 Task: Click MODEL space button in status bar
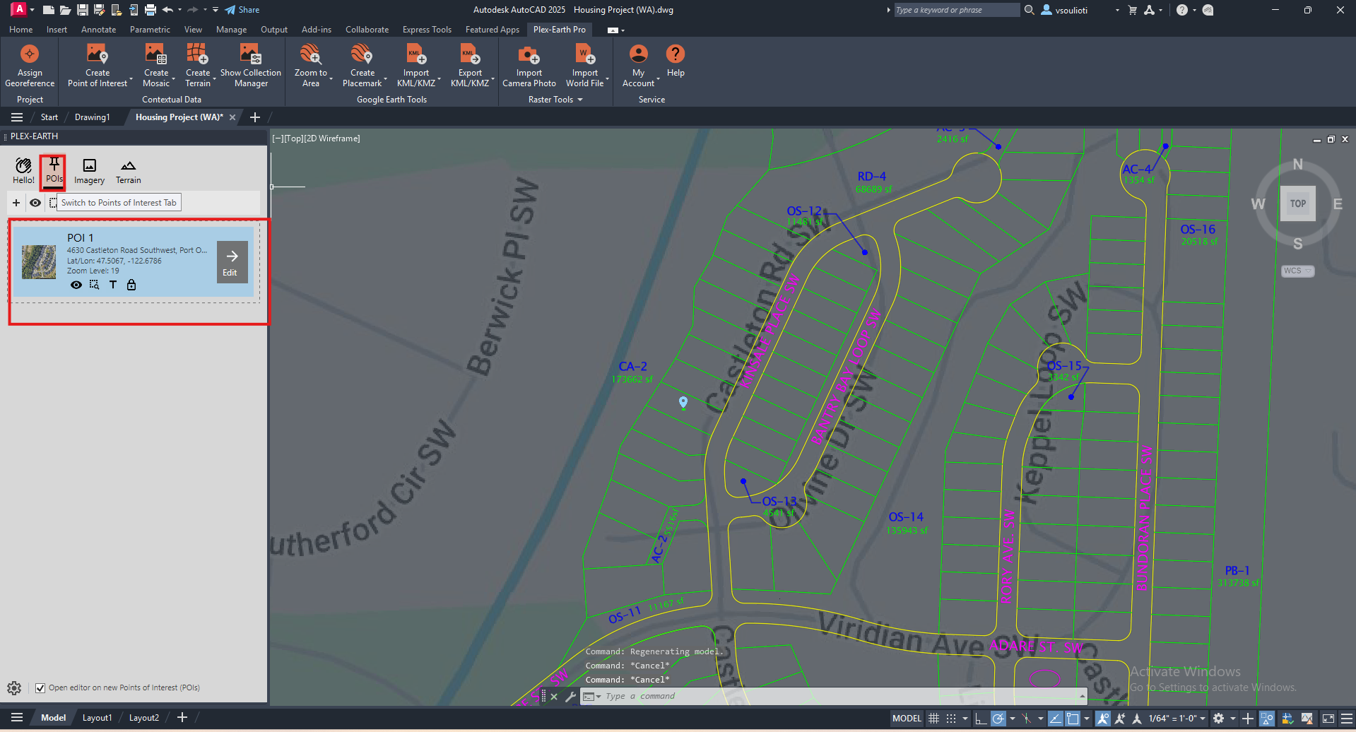click(907, 719)
